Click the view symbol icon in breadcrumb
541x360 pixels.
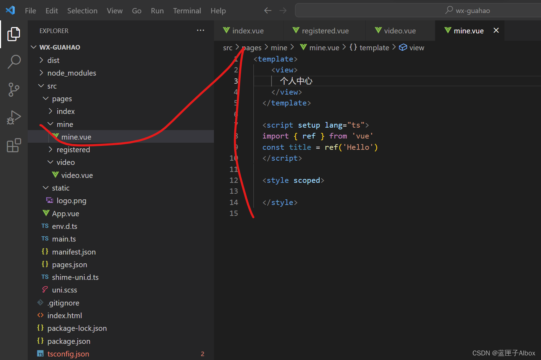[x=403, y=47]
